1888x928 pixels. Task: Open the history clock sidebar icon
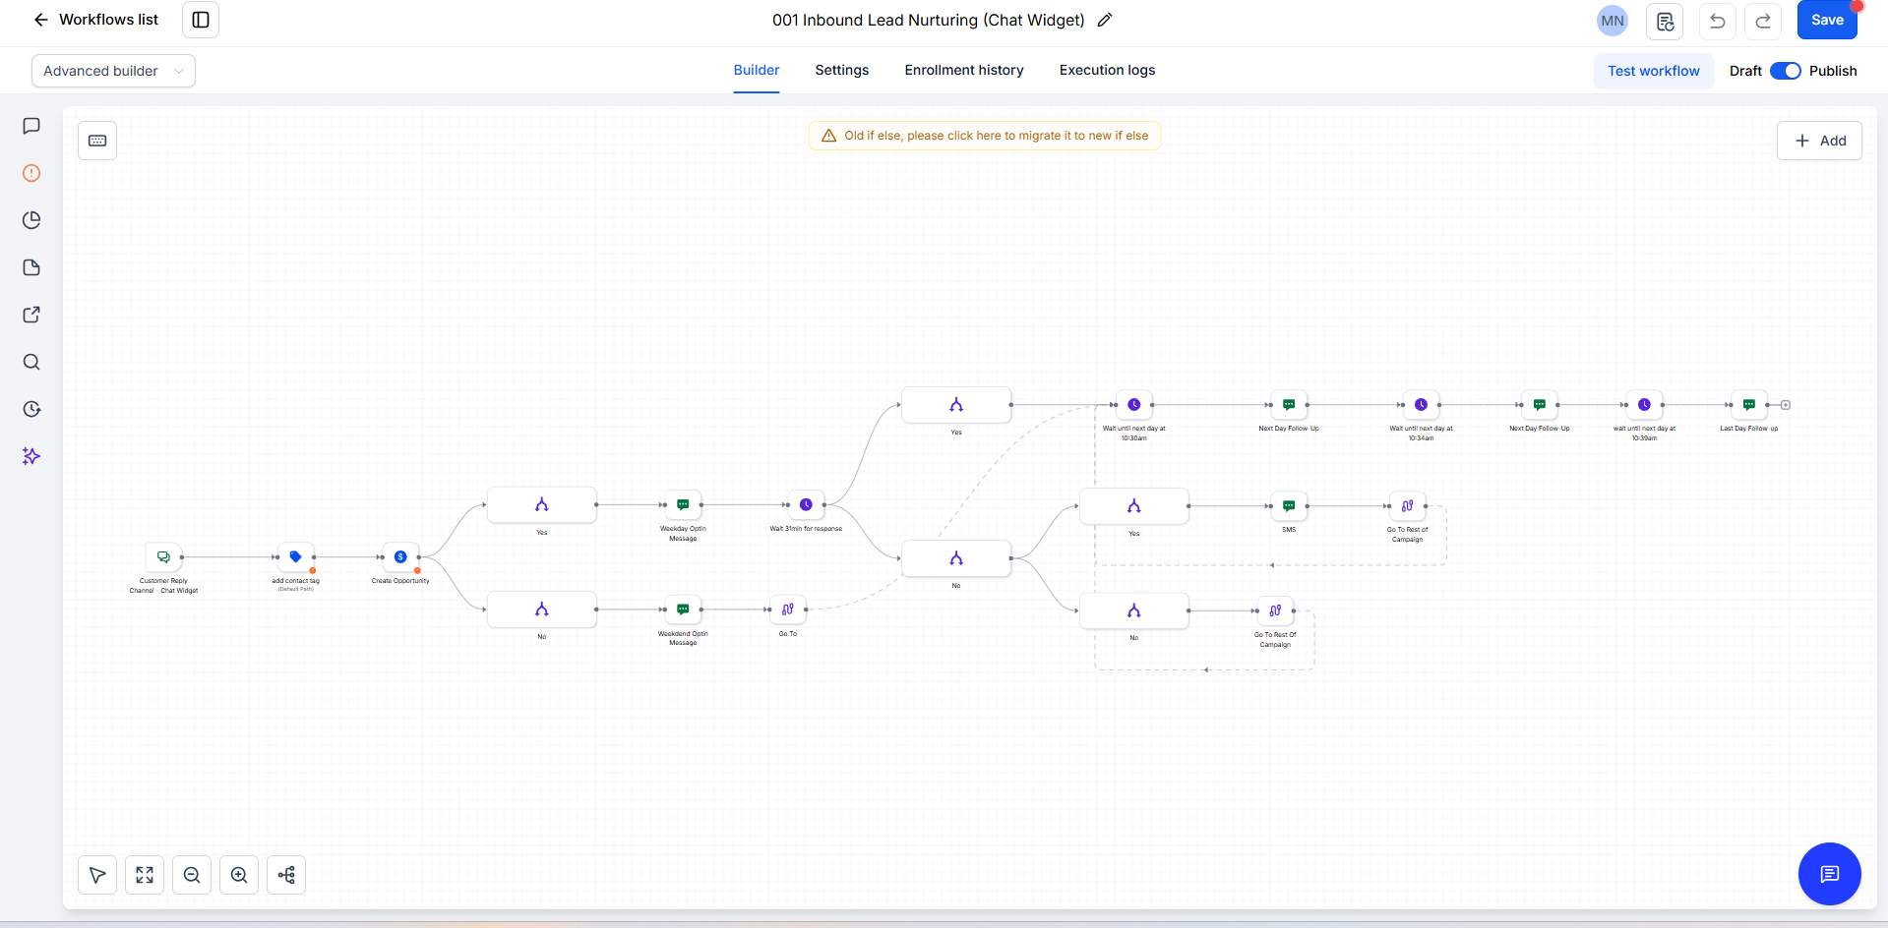[31, 409]
